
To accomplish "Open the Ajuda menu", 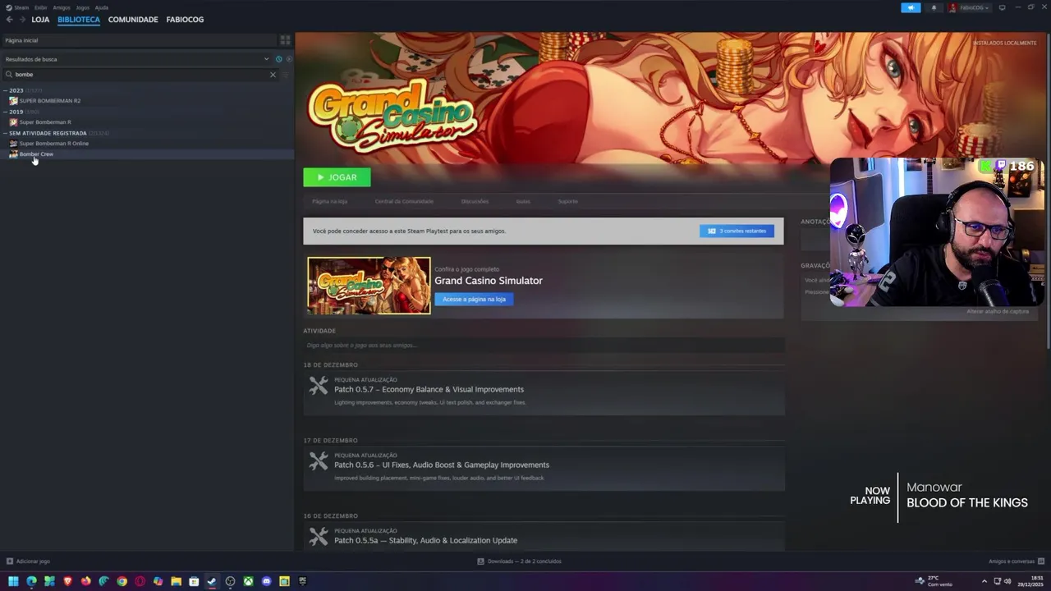I will coord(102,7).
